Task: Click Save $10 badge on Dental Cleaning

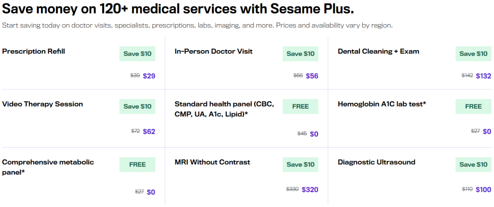Action: click(x=474, y=54)
